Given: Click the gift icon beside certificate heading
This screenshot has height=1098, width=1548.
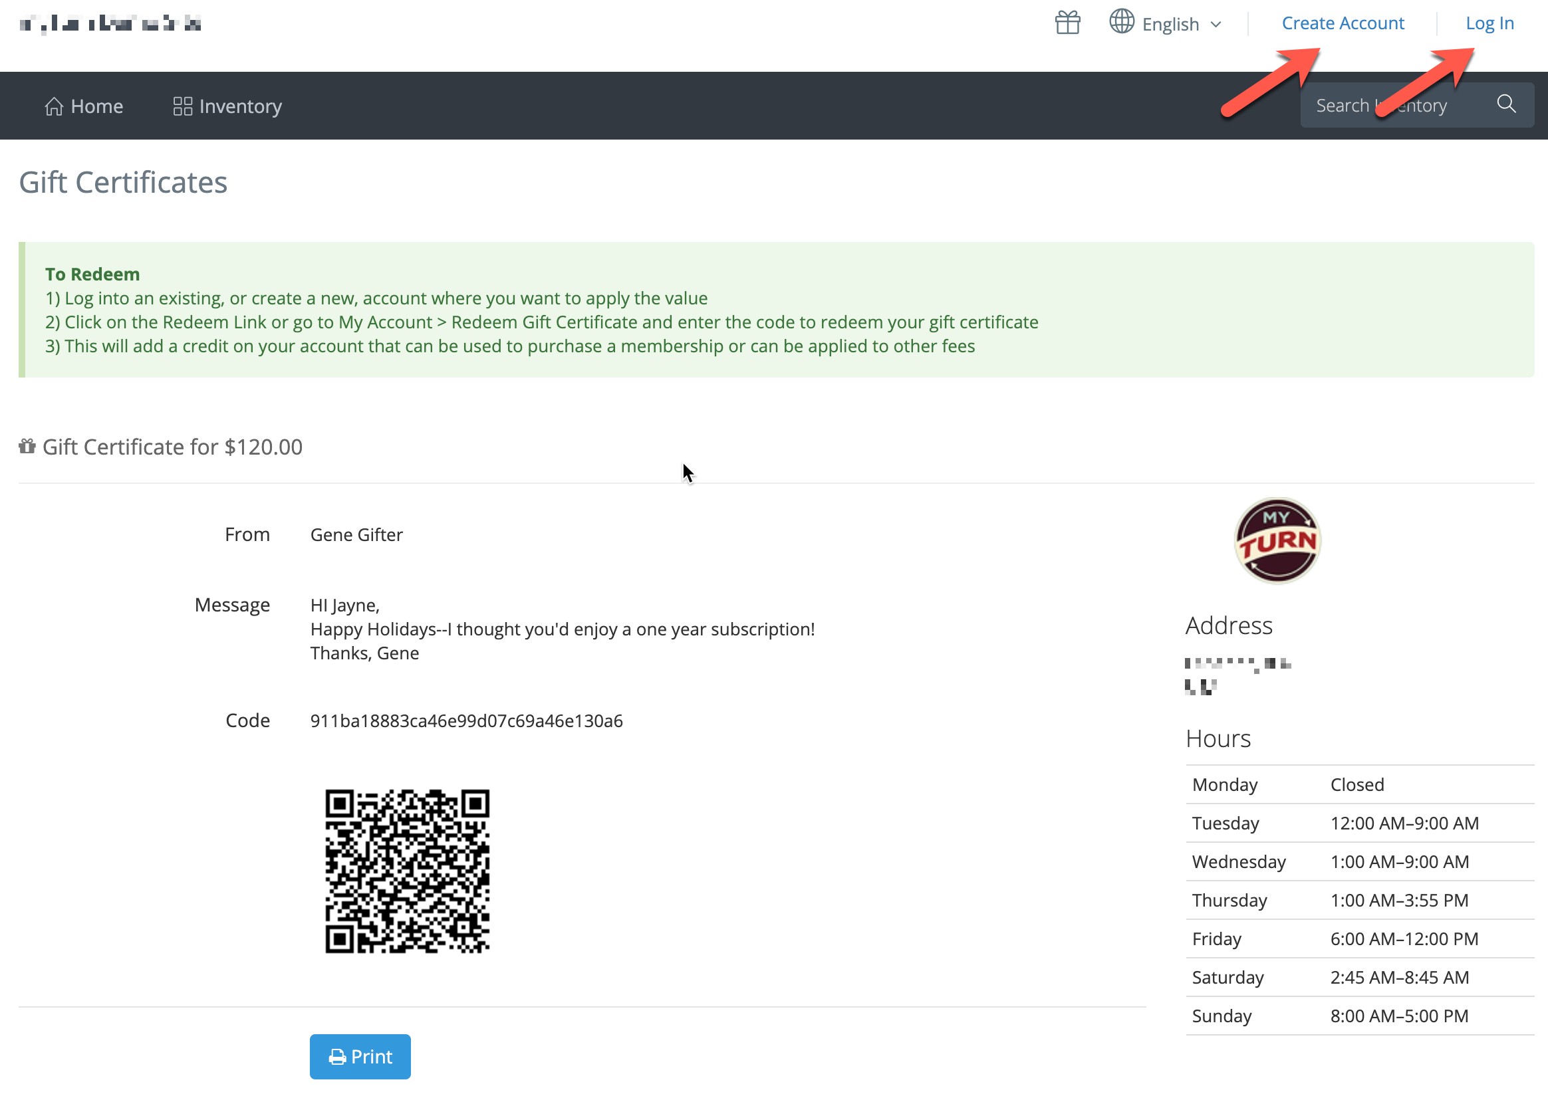Looking at the screenshot, I should tap(27, 446).
